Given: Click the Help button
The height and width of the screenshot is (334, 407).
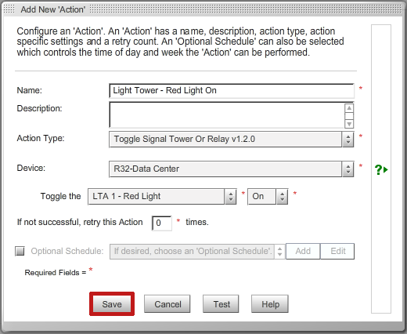Looking at the screenshot, I should tap(270, 304).
